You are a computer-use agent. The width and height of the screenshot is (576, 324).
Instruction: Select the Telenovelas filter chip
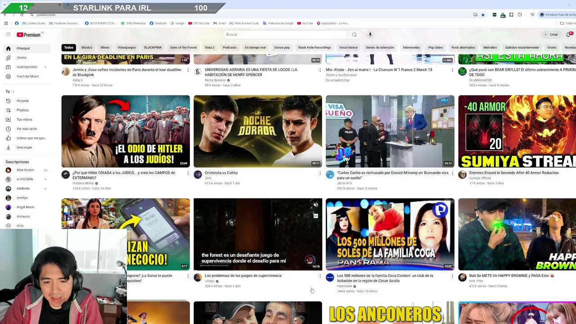point(411,47)
